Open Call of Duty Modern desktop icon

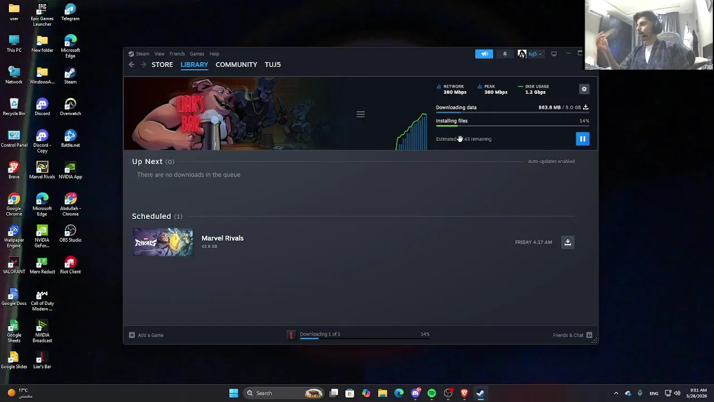click(x=42, y=300)
